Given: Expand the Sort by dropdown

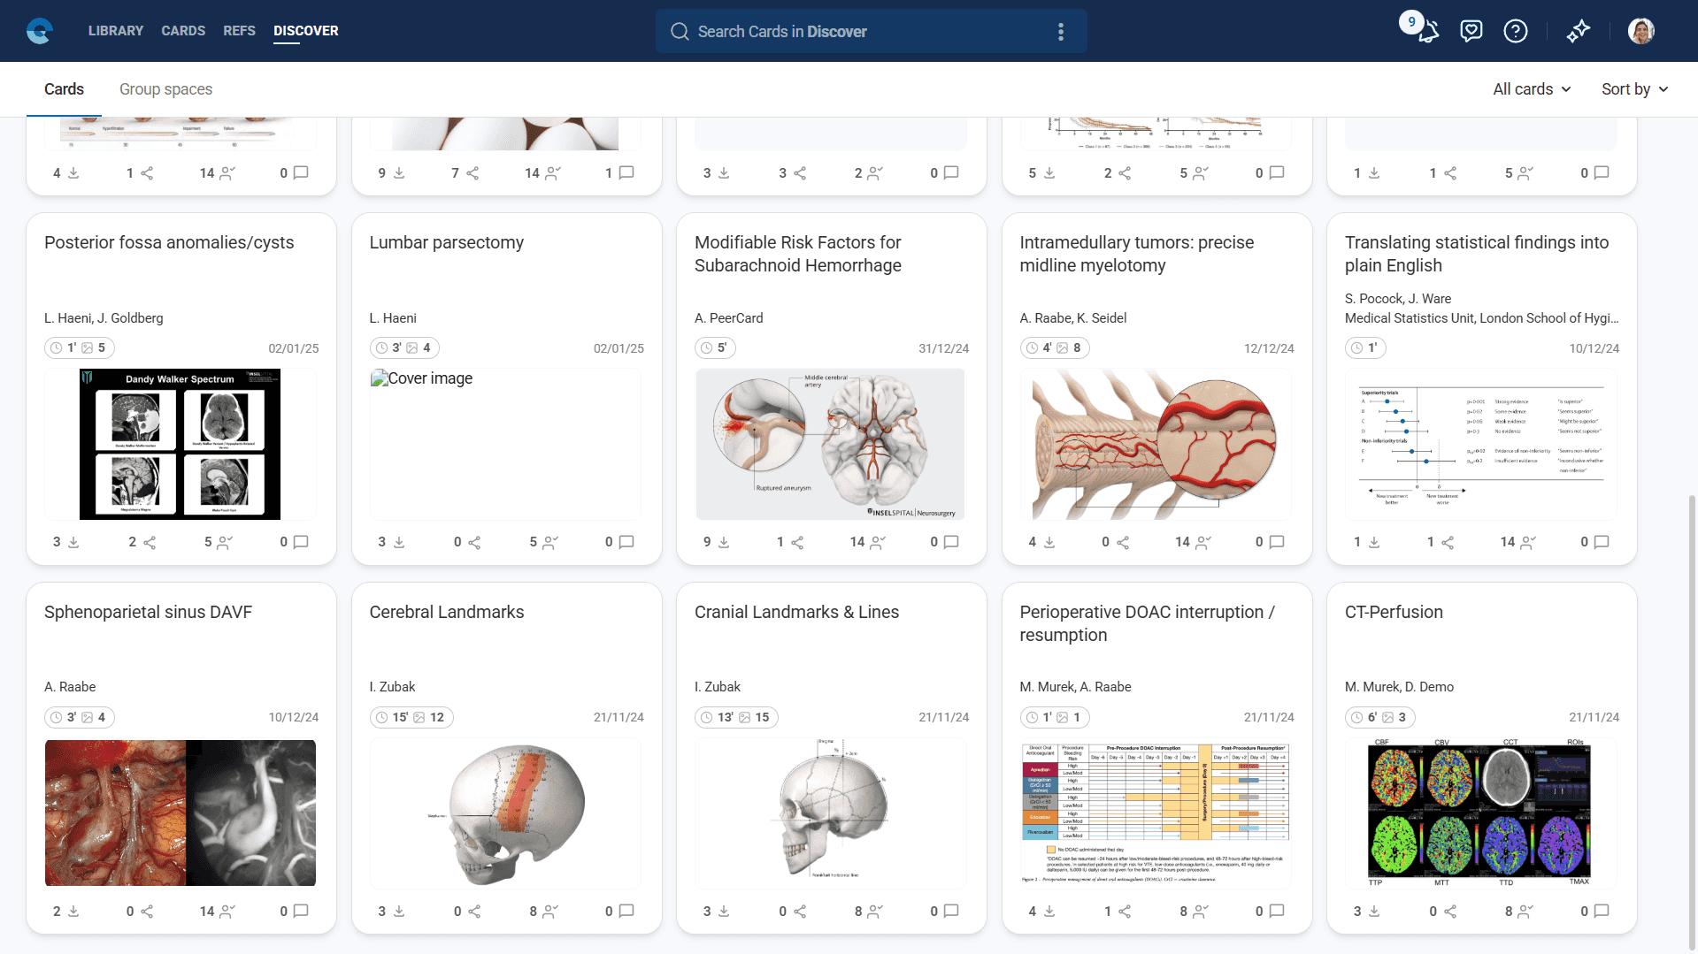Looking at the screenshot, I should tap(1634, 89).
